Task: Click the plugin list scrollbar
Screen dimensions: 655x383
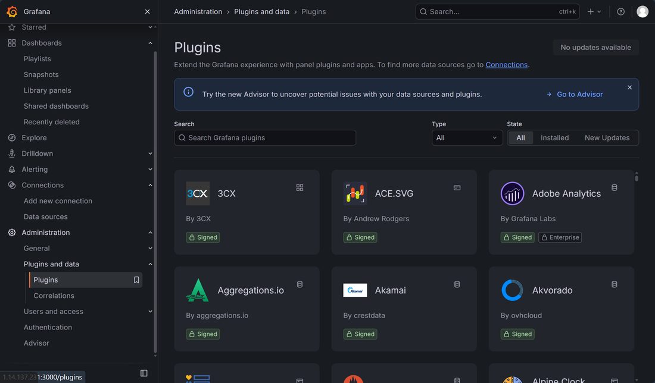Action: (636, 177)
